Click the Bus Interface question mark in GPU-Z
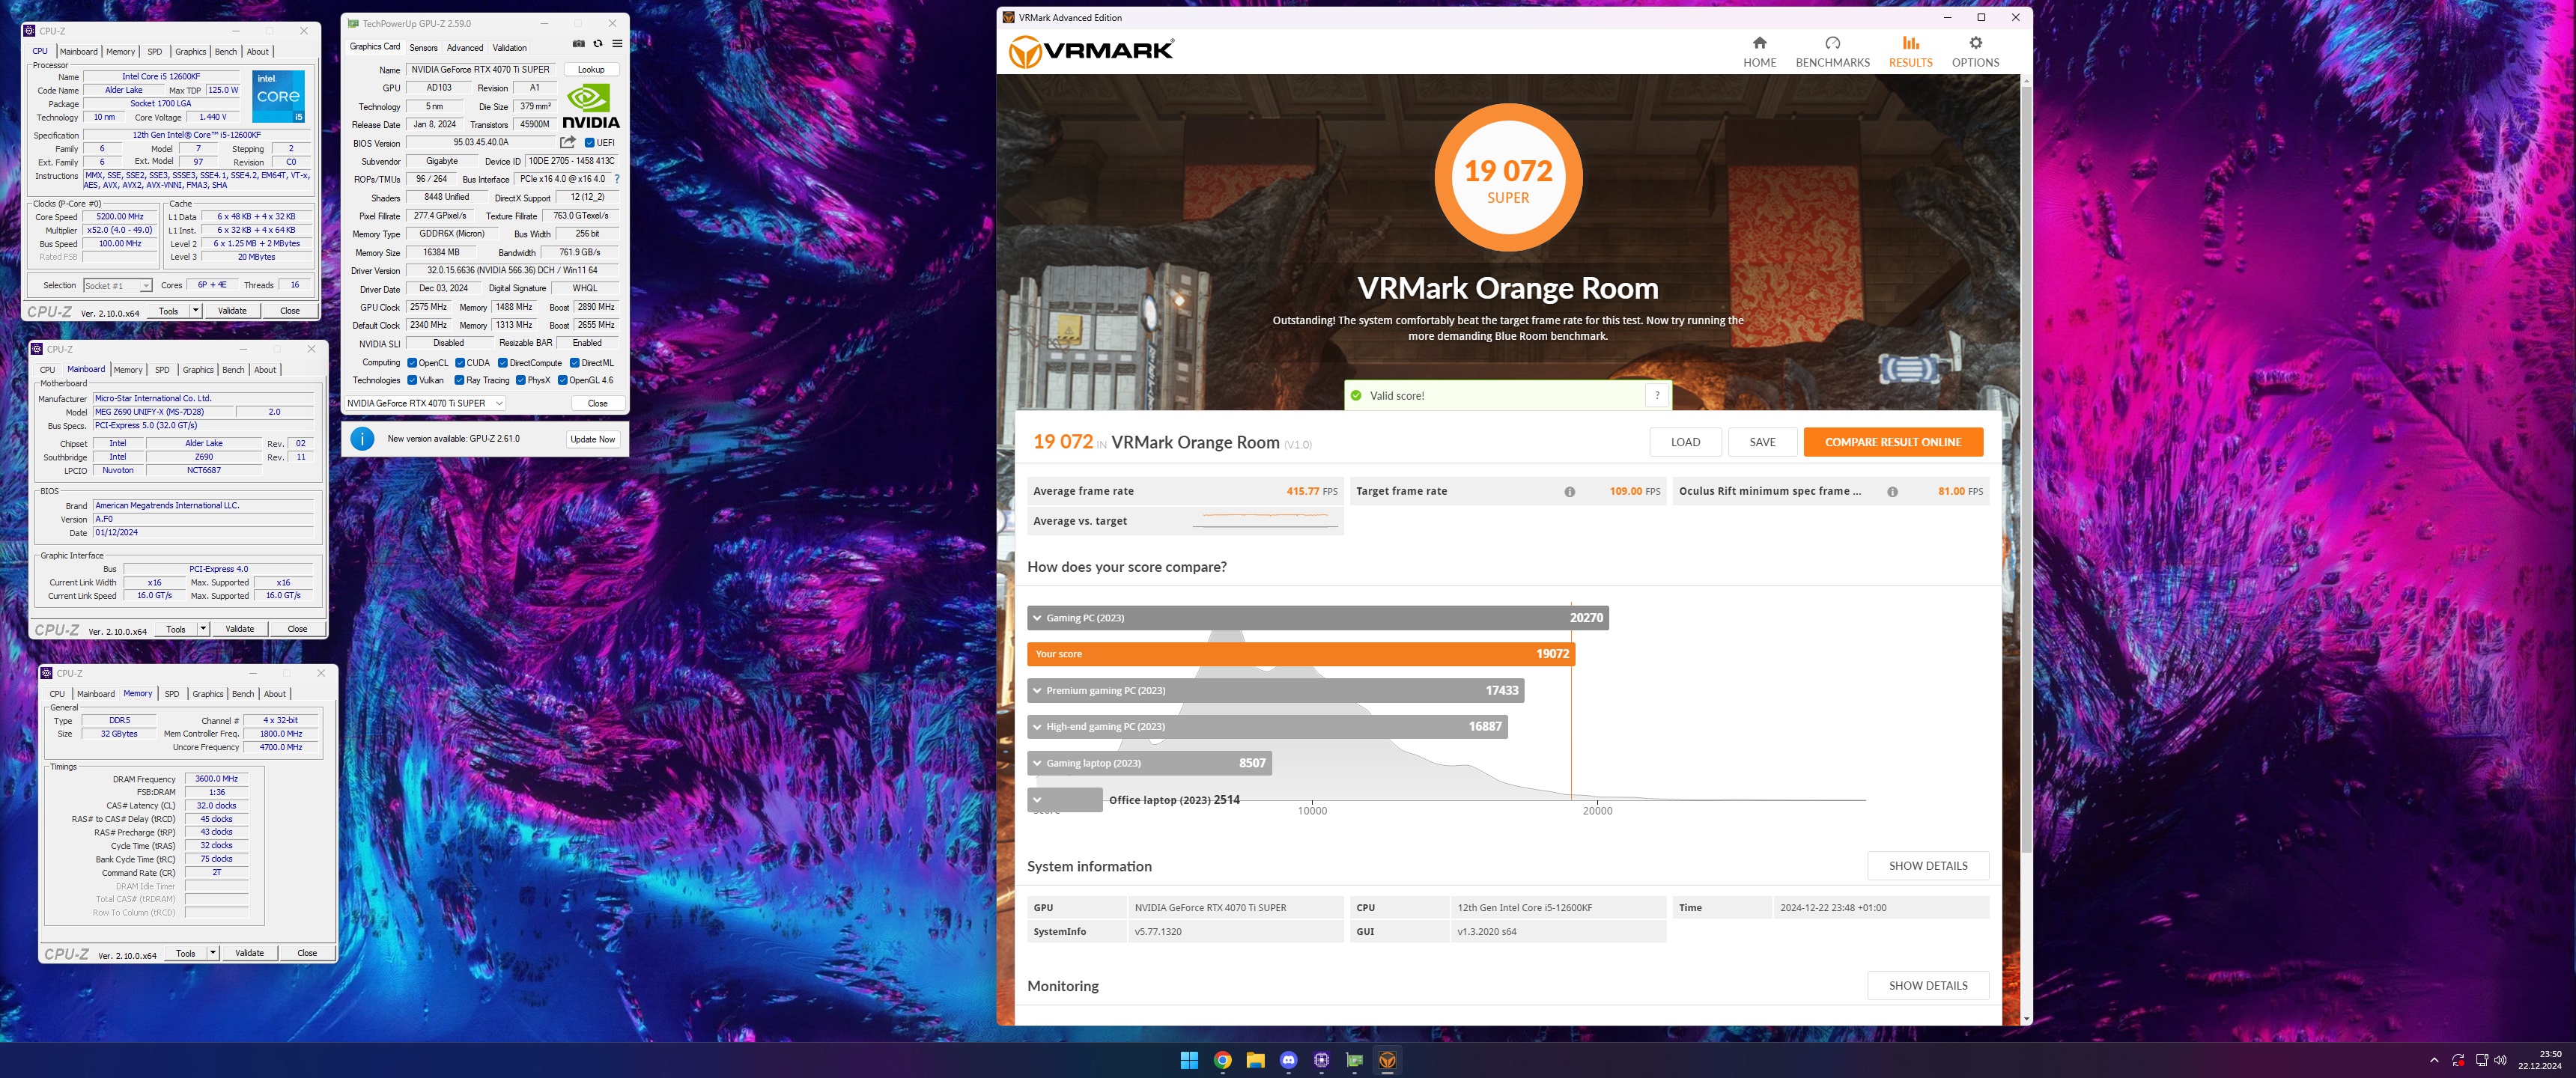This screenshot has width=2576, height=1078. coord(617,179)
